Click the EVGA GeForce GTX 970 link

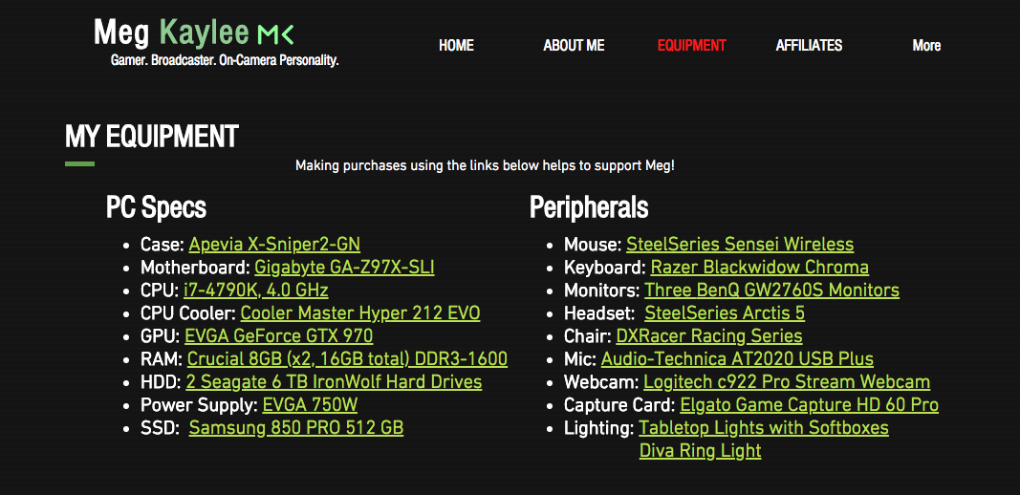point(278,336)
